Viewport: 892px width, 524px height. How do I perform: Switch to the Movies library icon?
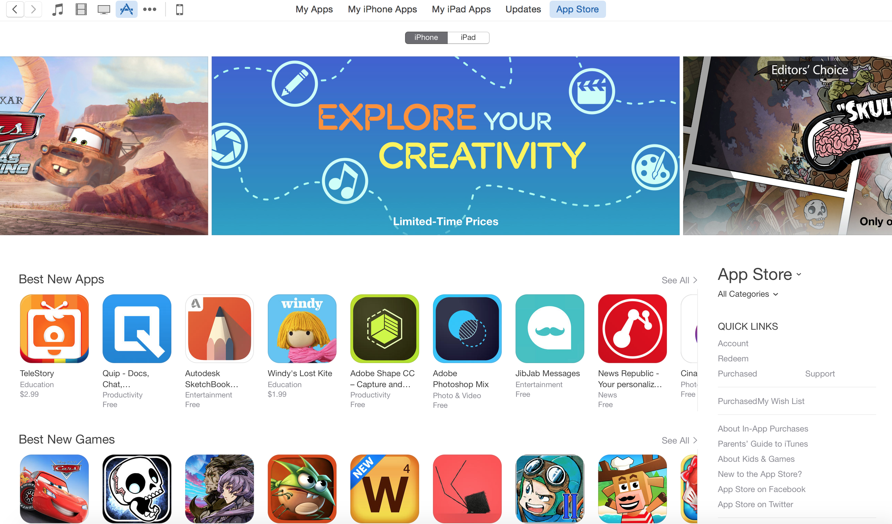tap(81, 9)
